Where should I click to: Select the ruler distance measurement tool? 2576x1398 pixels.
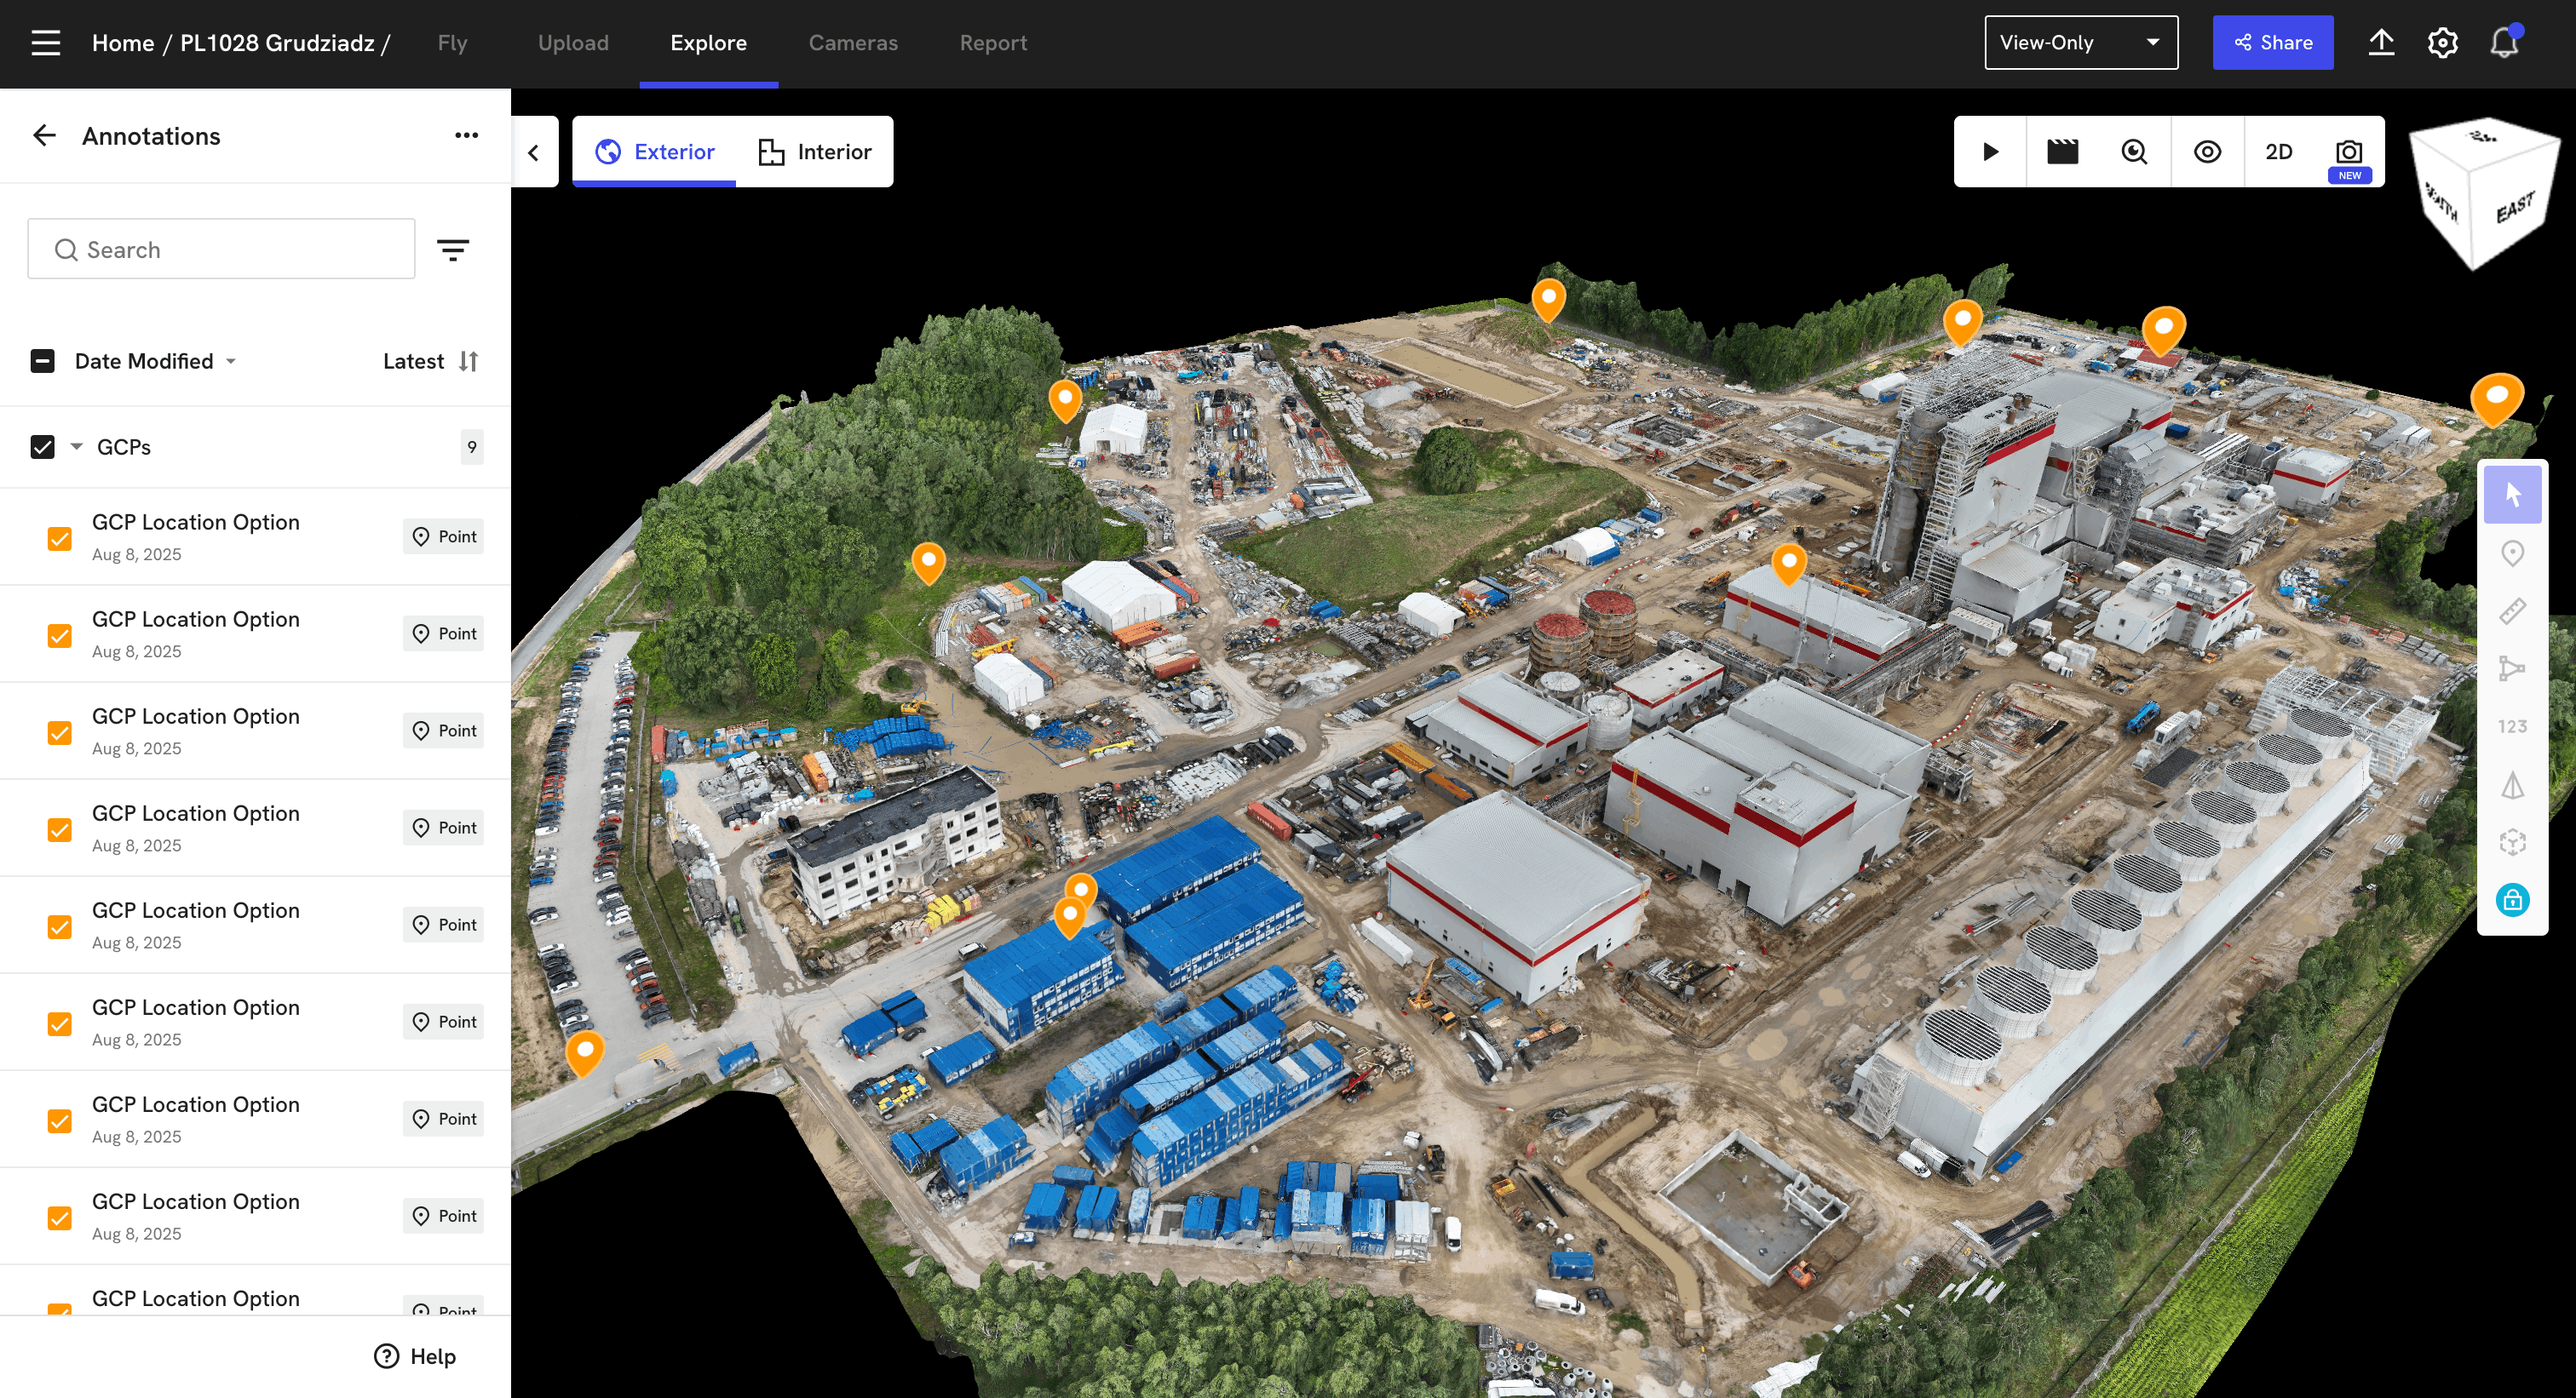2512,610
